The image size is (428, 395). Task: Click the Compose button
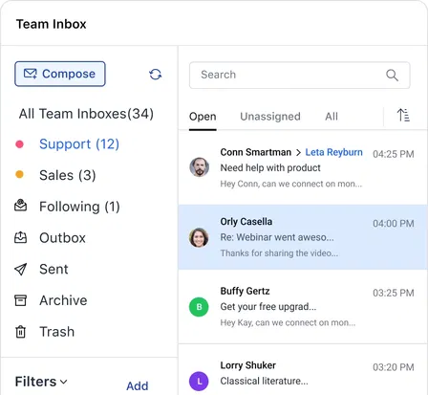click(60, 74)
